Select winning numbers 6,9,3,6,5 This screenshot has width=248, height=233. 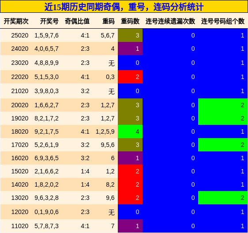pos(46,158)
